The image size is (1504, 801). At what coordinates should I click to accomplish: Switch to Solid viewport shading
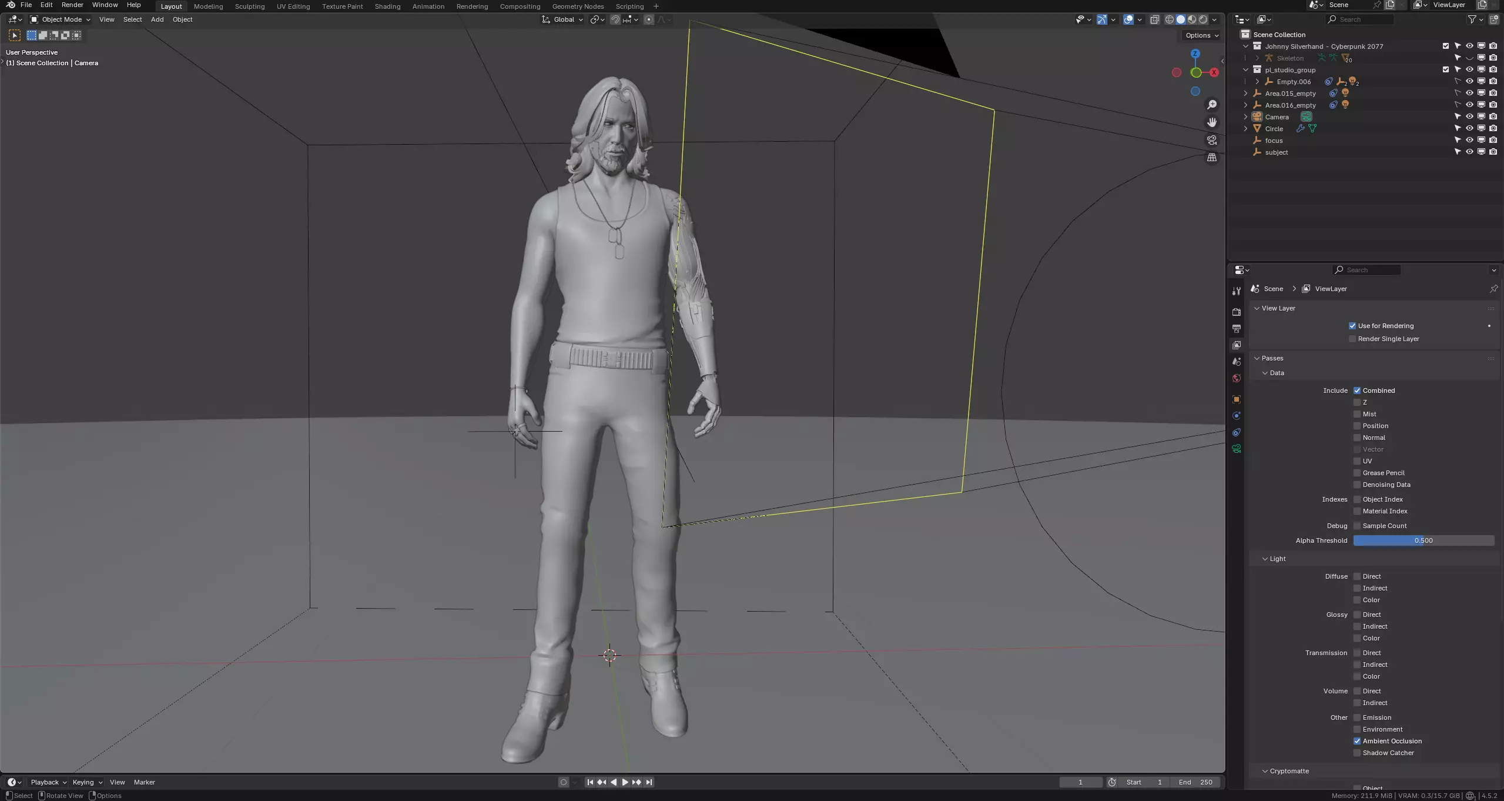(x=1181, y=19)
